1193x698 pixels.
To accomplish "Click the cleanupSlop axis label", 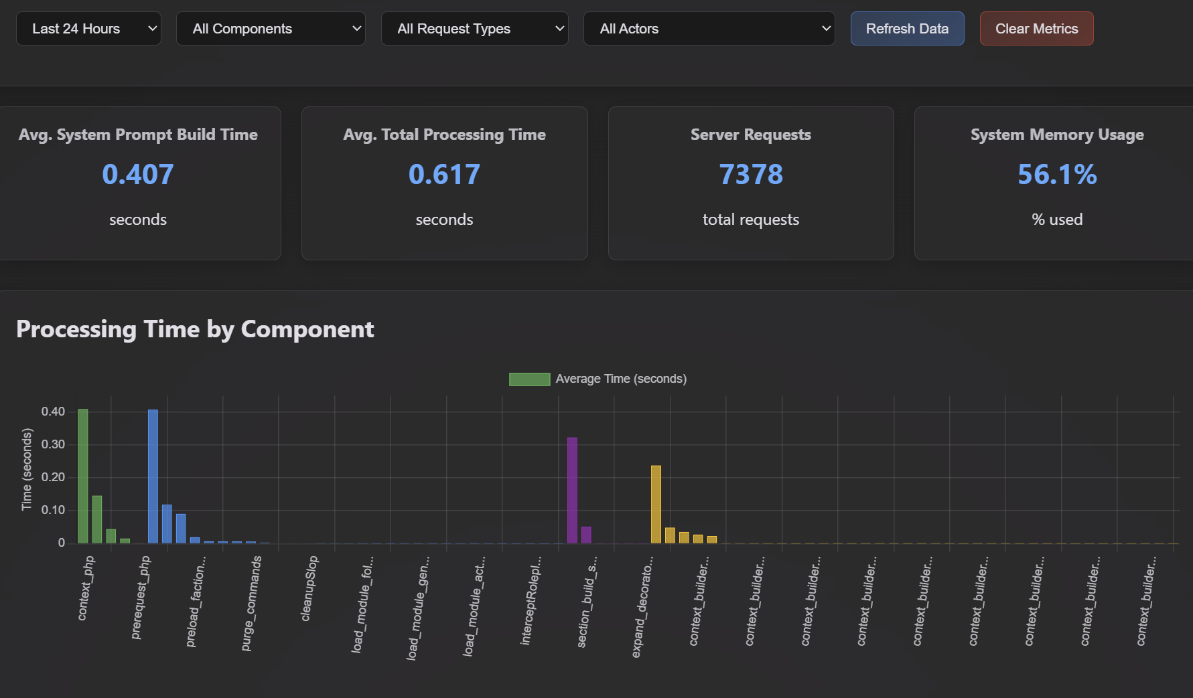I will (x=309, y=588).
